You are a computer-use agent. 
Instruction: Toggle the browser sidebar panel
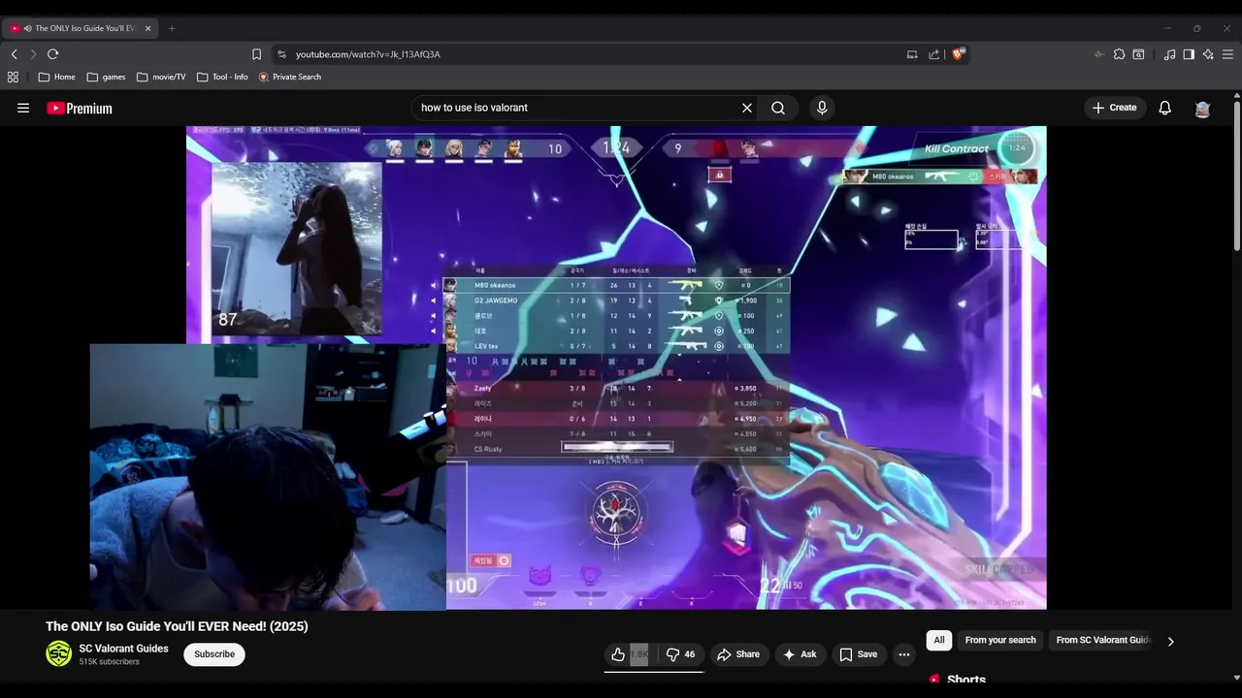point(1189,54)
